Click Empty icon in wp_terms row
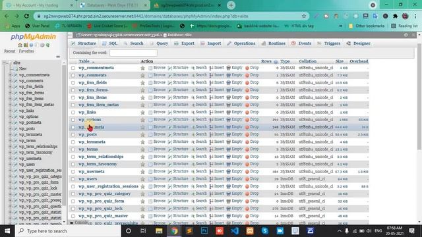The width and height of the screenshot is (422, 237). tap(229, 149)
